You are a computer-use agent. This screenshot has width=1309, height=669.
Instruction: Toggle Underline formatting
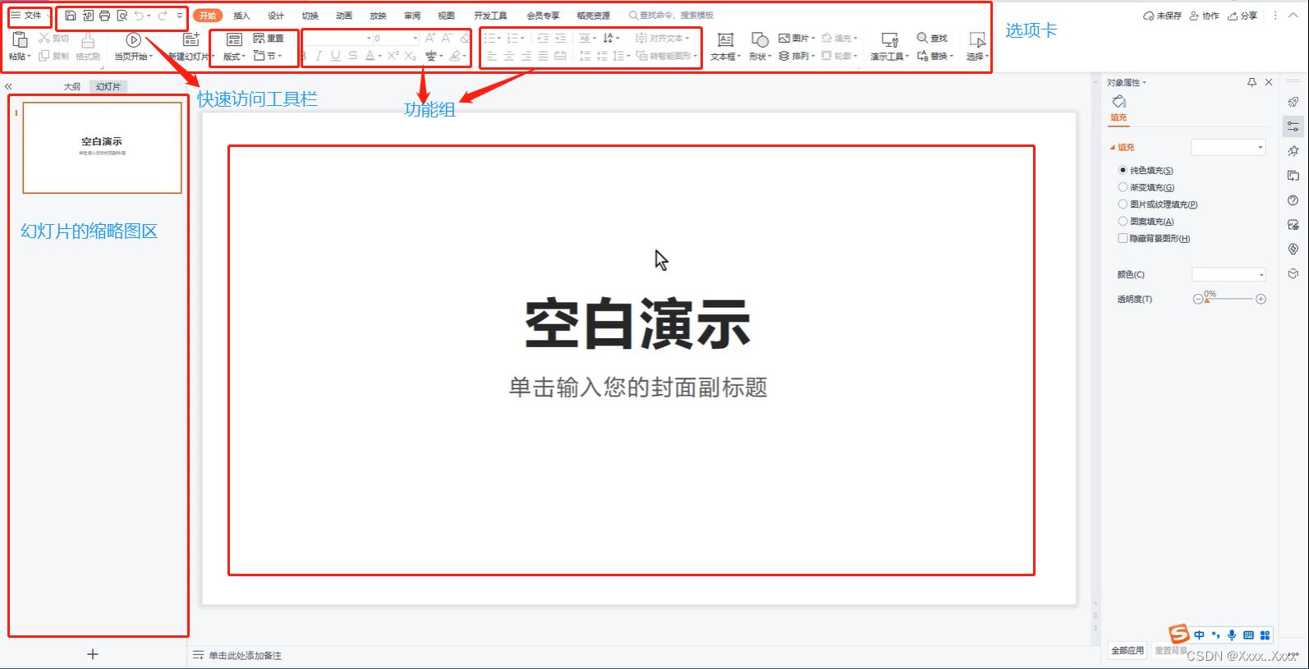335,56
